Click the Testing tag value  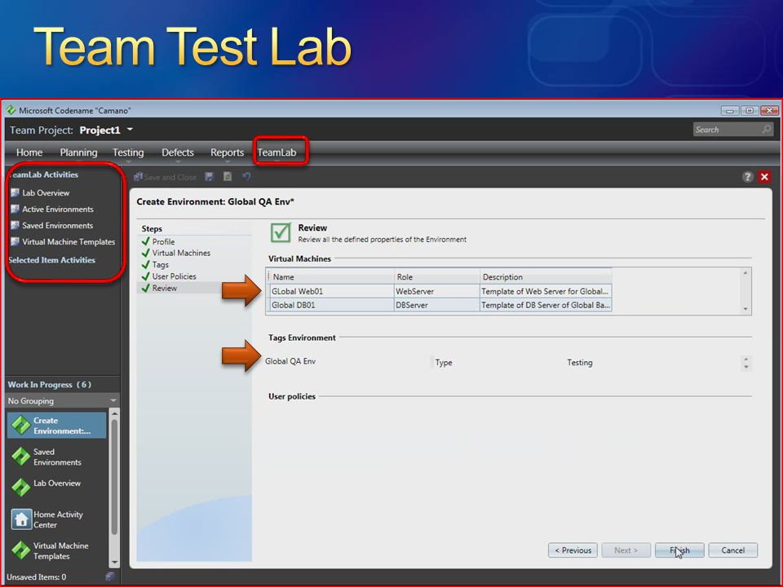pyautogui.click(x=580, y=362)
